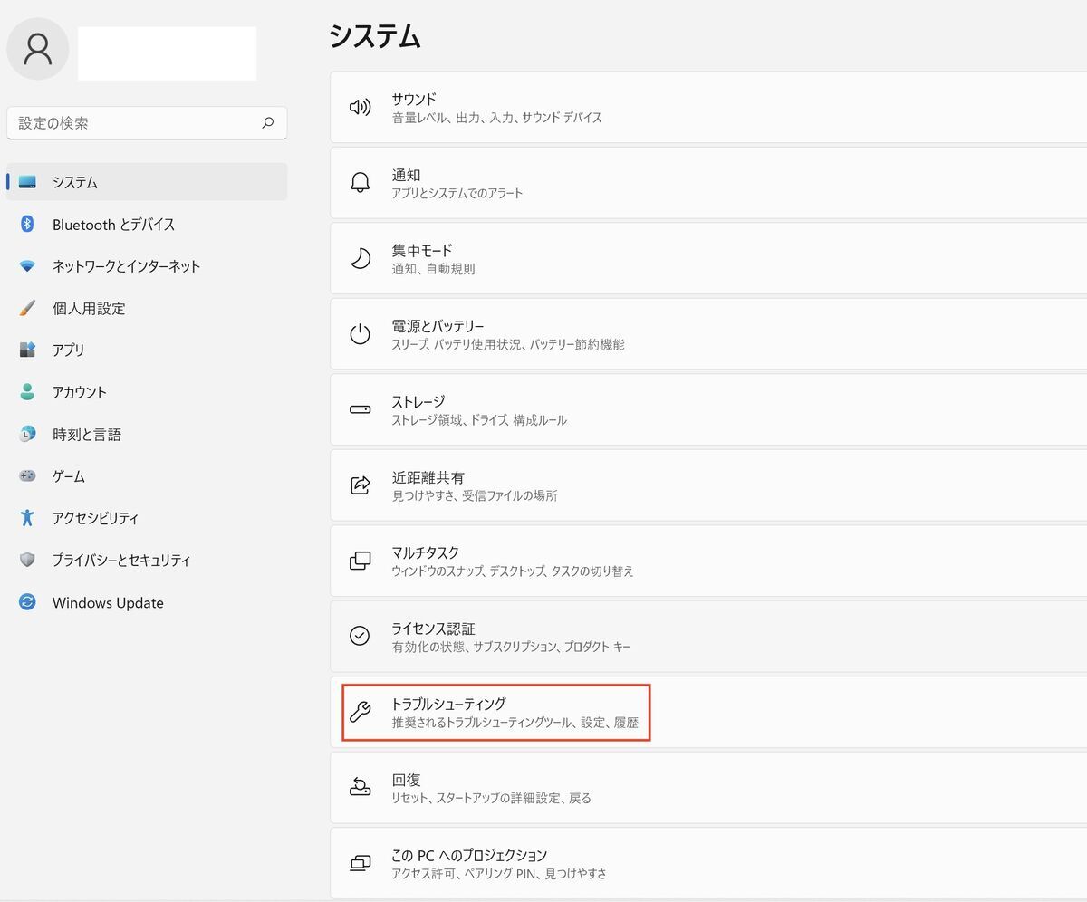This screenshot has height=902, width=1087.
Task: Open ライセンス認証 settings row
Action: click(708, 636)
